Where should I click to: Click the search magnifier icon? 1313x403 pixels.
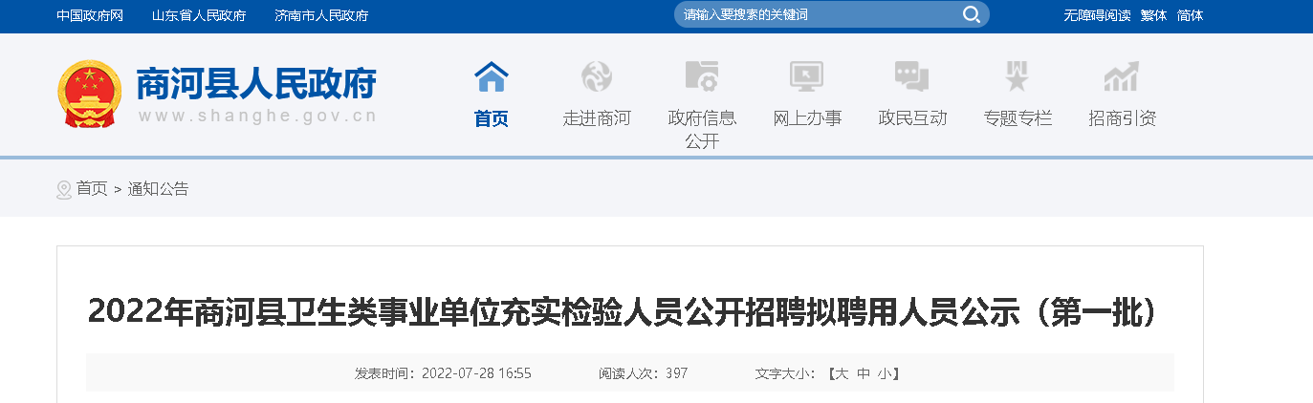pos(971,14)
